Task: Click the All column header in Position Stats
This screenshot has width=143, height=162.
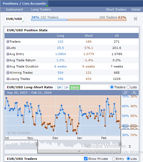Action: pos(117,36)
